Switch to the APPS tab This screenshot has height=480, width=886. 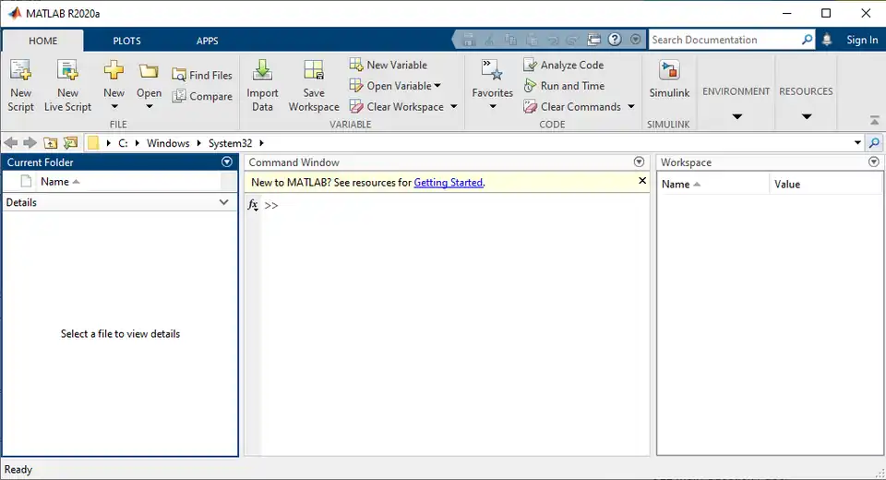(x=207, y=41)
